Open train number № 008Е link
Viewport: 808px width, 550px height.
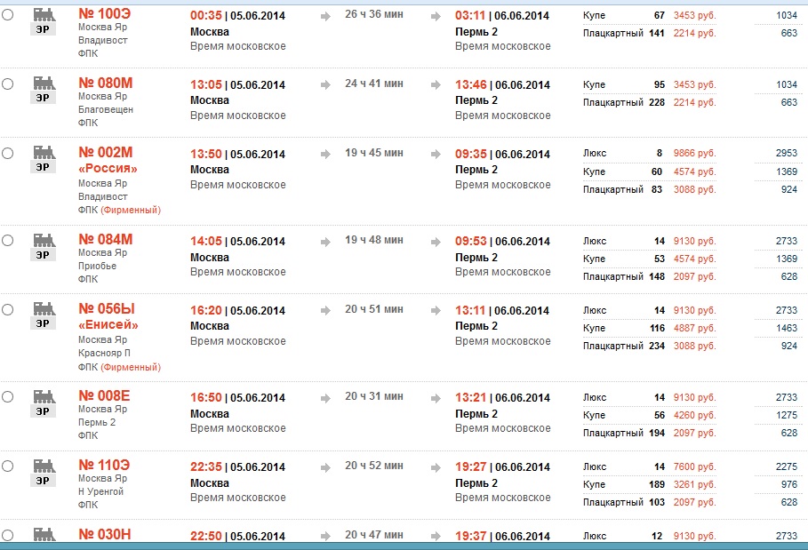point(105,395)
